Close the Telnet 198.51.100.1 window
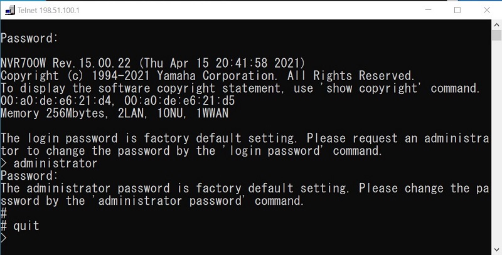 coord(486,11)
